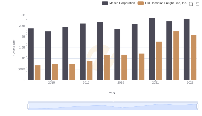Click the Old Dominion bar for 2017
This screenshot has width=202, height=116.
90,71
